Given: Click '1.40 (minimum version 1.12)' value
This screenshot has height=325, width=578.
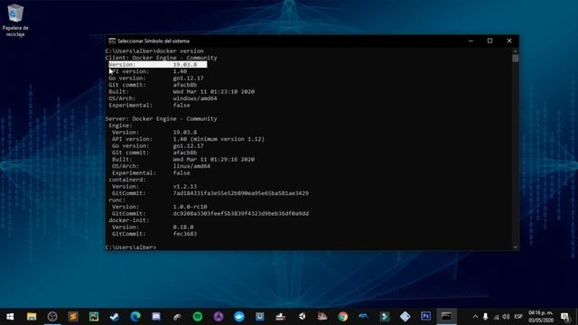Looking at the screenshot, I should pyautogui.click(x=219, y=139).
